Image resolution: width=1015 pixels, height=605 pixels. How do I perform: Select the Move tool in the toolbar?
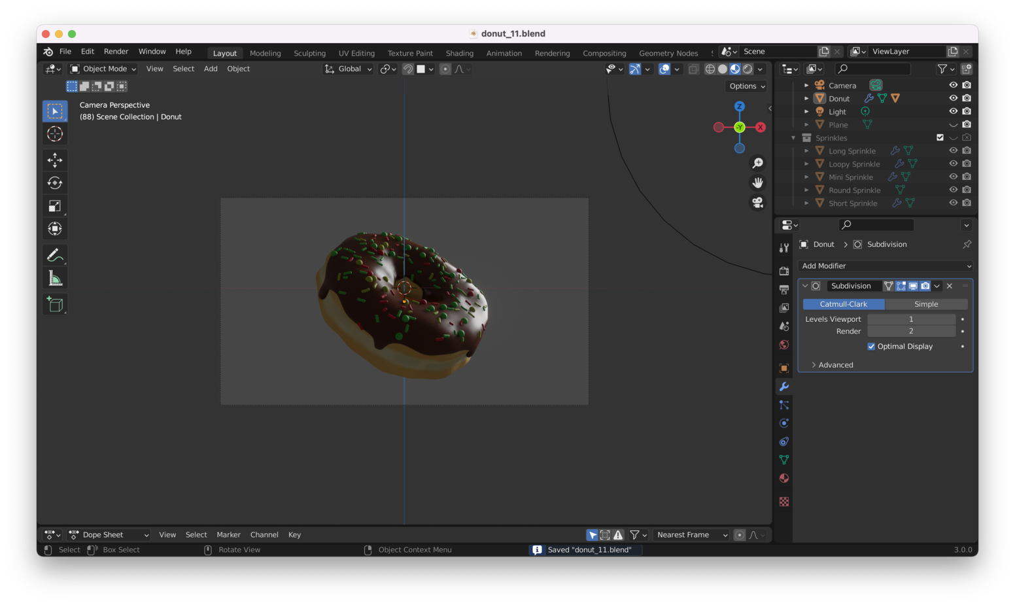point(55,160)
